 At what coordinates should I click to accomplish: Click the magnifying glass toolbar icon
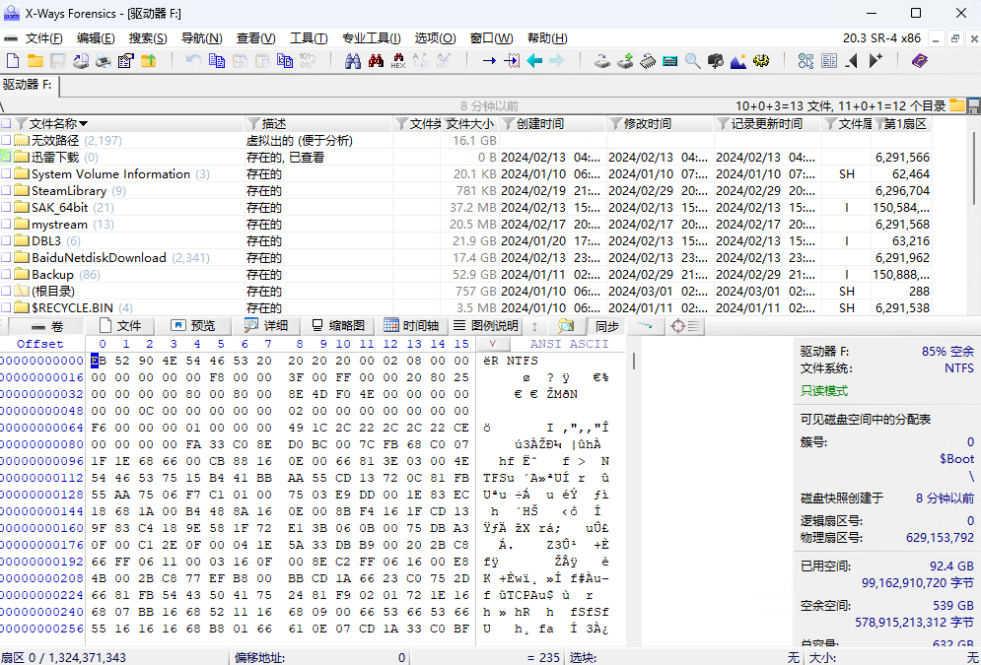(x=692, y=61)
